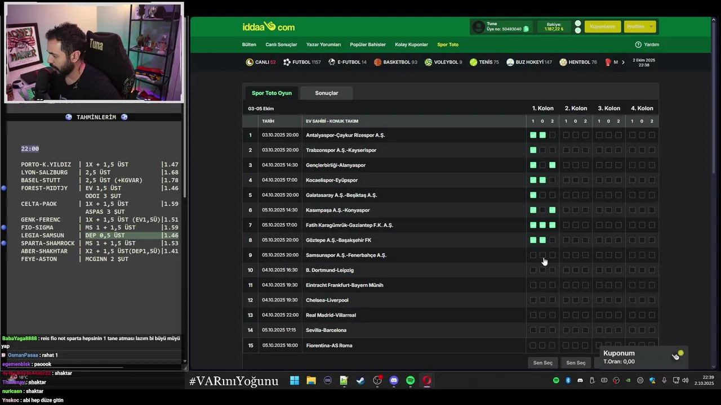This screenshot has width=721, height=405.
Task: Select the E-FUTBOL sport category
Action: click(x=348, y=62)
